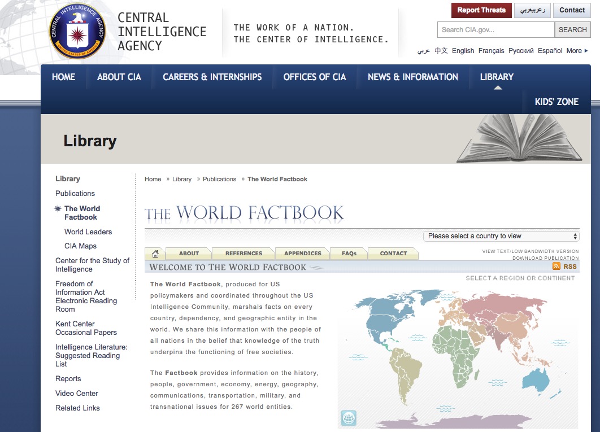Switch language to English
This screenshot has width=600, height=432.
(463, 50)
